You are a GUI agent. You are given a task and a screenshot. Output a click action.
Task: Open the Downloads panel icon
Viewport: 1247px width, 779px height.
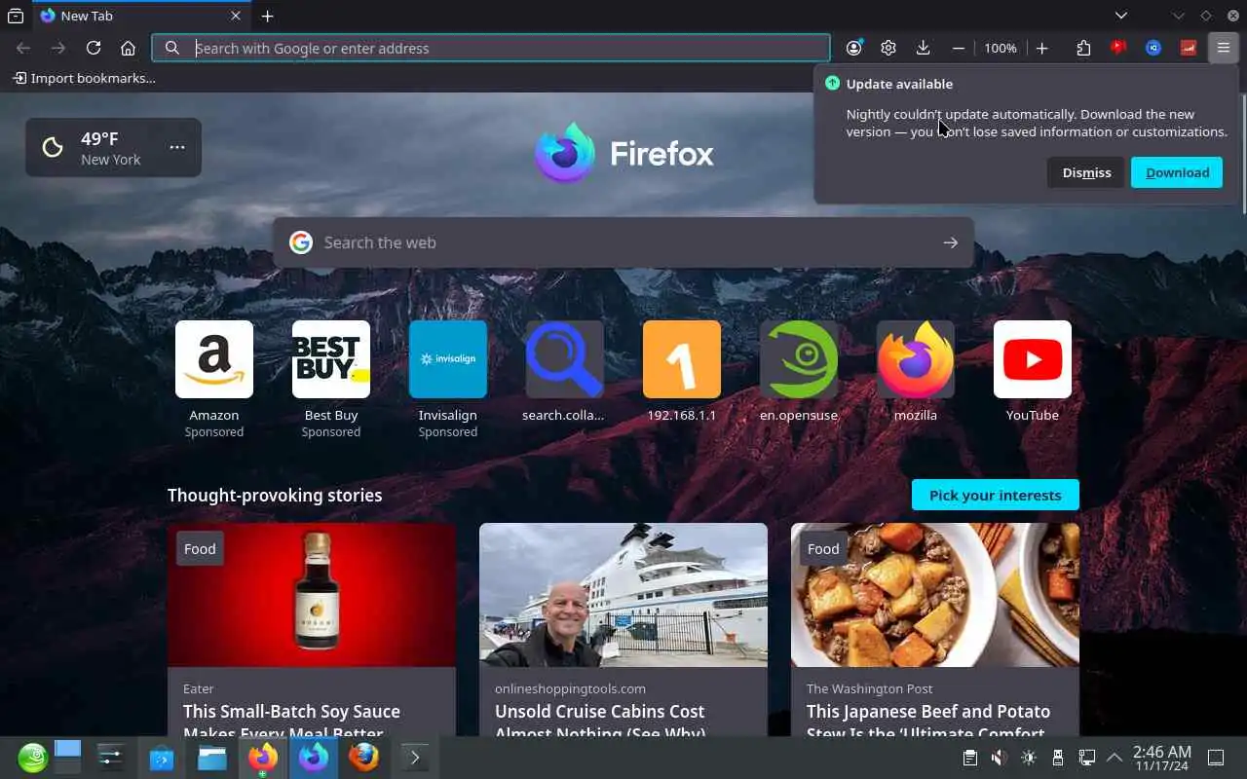924,48
